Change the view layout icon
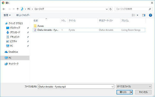The width and height of the screenshot is (155, 97). coord(134,15)
